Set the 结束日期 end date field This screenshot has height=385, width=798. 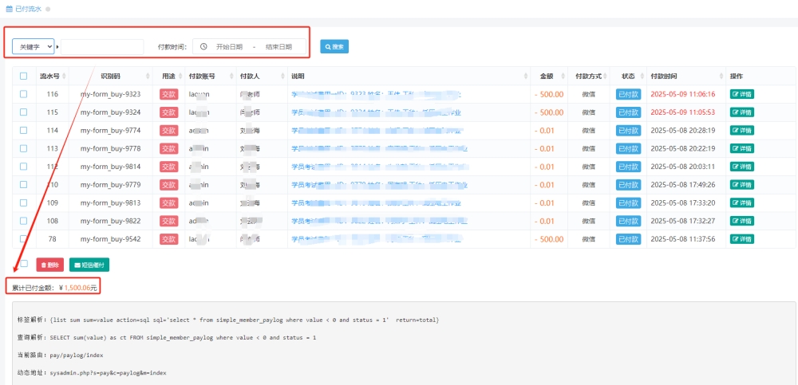pos(279,47)
